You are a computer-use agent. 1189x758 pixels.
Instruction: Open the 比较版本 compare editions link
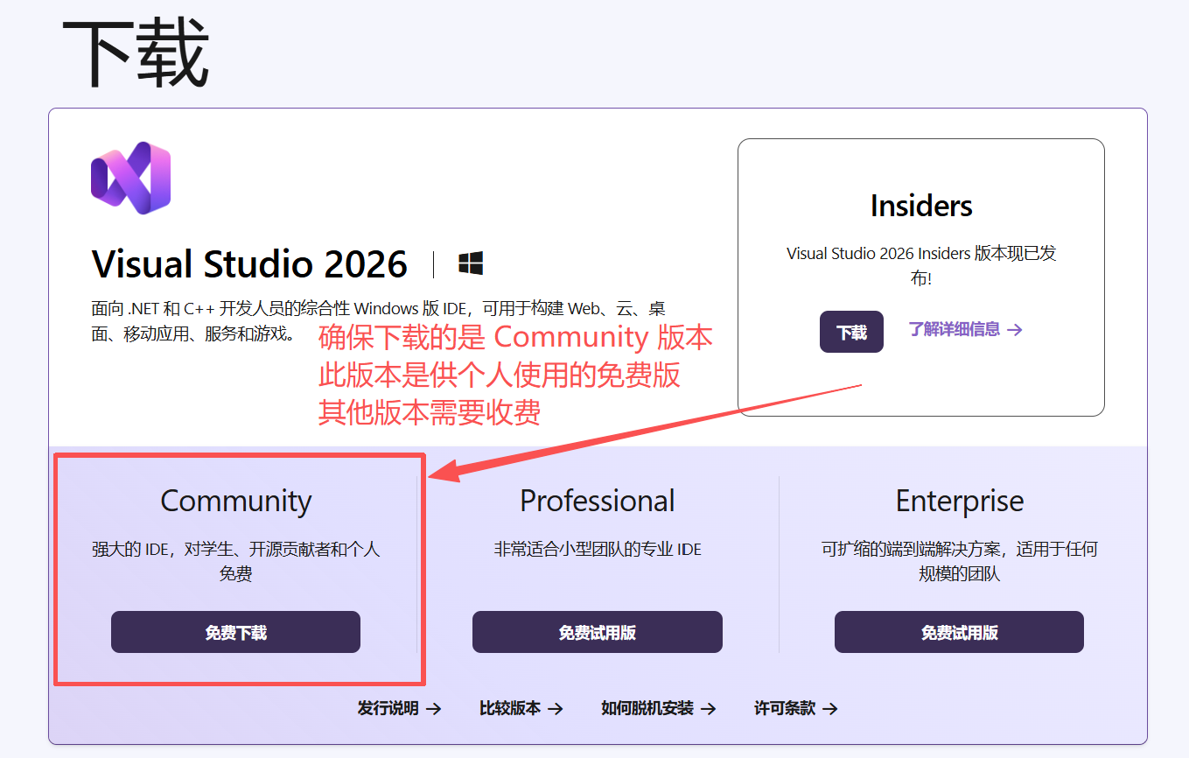coord(509,708)
